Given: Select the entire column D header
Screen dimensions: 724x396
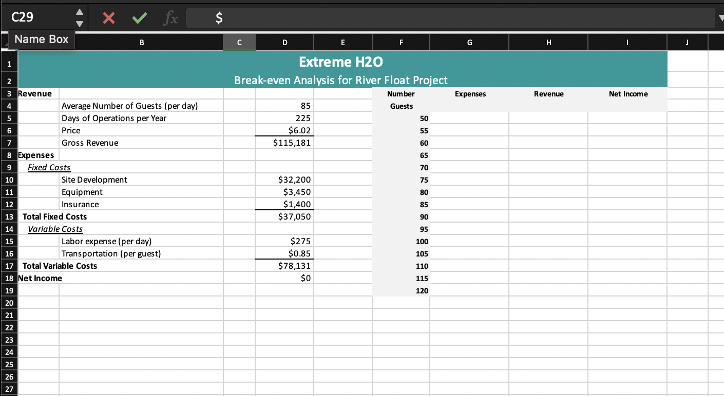Looking at the screenshot, I should pos(284,42).
